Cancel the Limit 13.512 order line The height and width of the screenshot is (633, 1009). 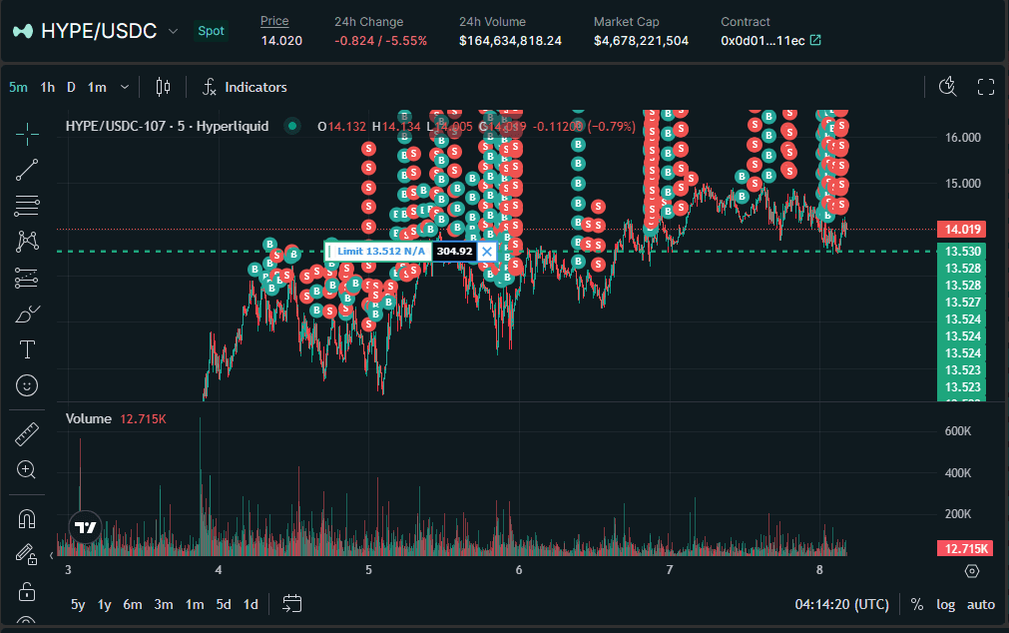point(487,251)
